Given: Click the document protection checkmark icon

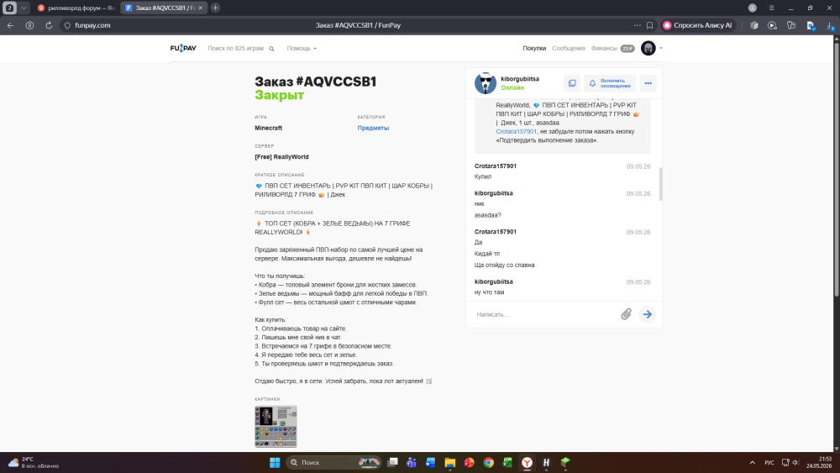Looking at the screenshot, I should pyautogui.click(x=811, y=25).
